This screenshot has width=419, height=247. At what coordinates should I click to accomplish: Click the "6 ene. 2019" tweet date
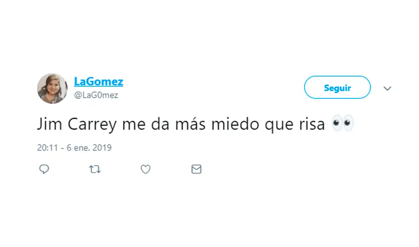(x=89, y=148)
